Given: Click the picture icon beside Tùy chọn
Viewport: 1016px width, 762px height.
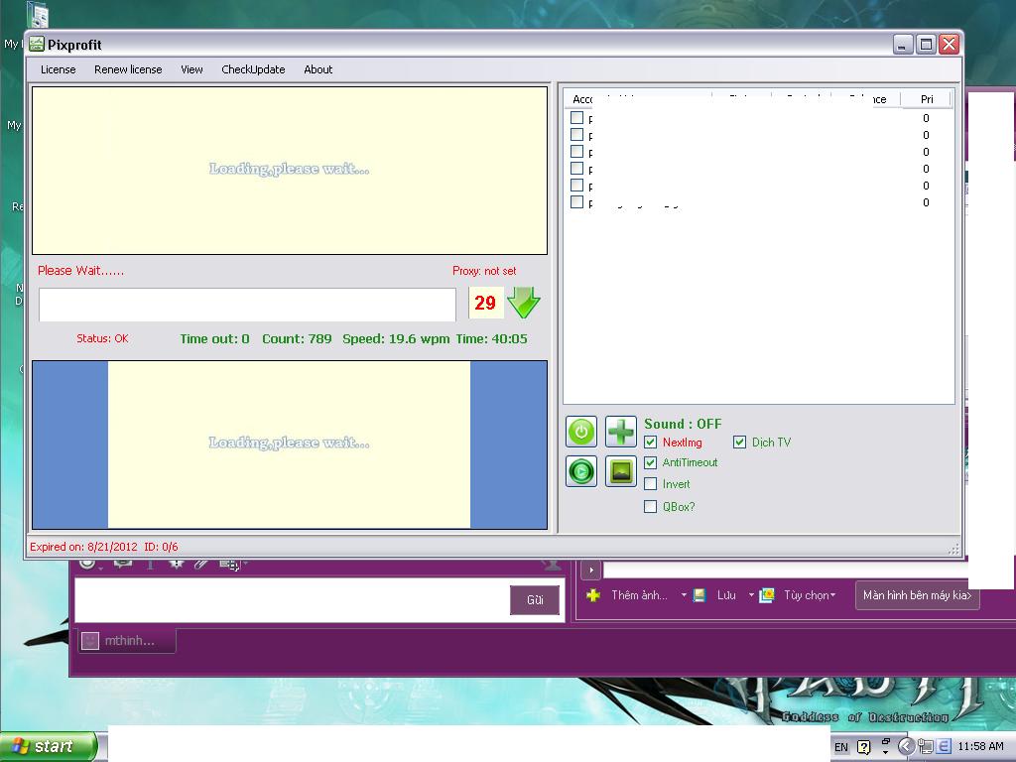Looking at the screenshot, I should pos(767,595).
